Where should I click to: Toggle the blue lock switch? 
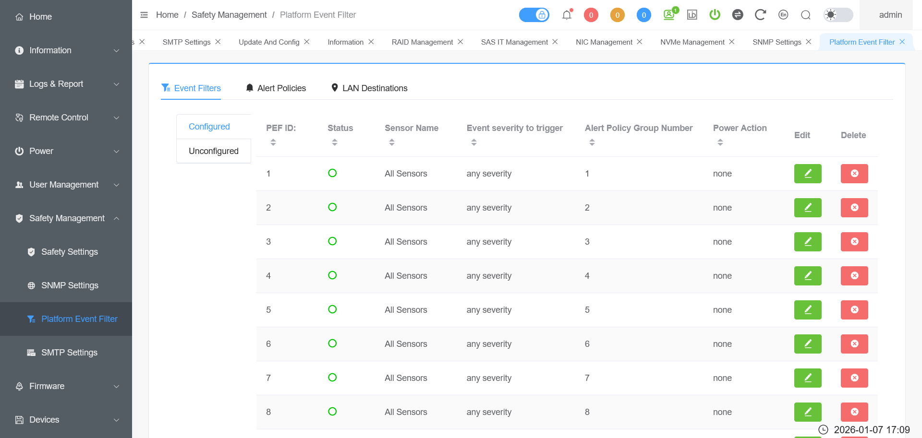click(x=534, y=15)
